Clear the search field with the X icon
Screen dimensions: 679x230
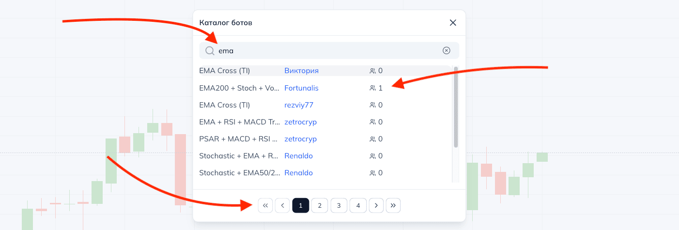[447, 50]
